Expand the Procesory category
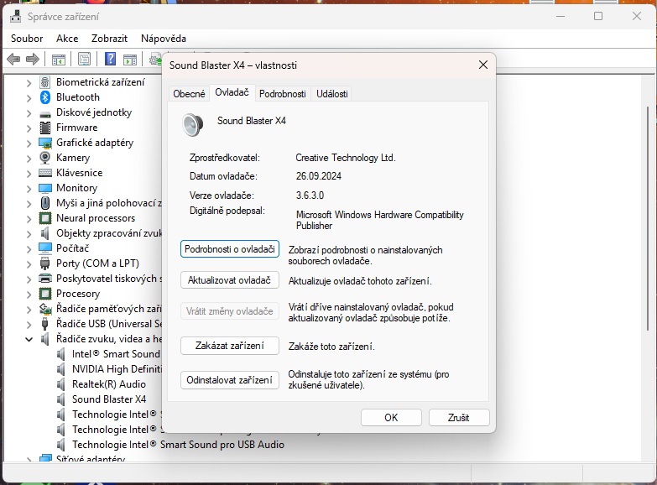This screenshot has width=657, height=485. click(x=29, y=295)
